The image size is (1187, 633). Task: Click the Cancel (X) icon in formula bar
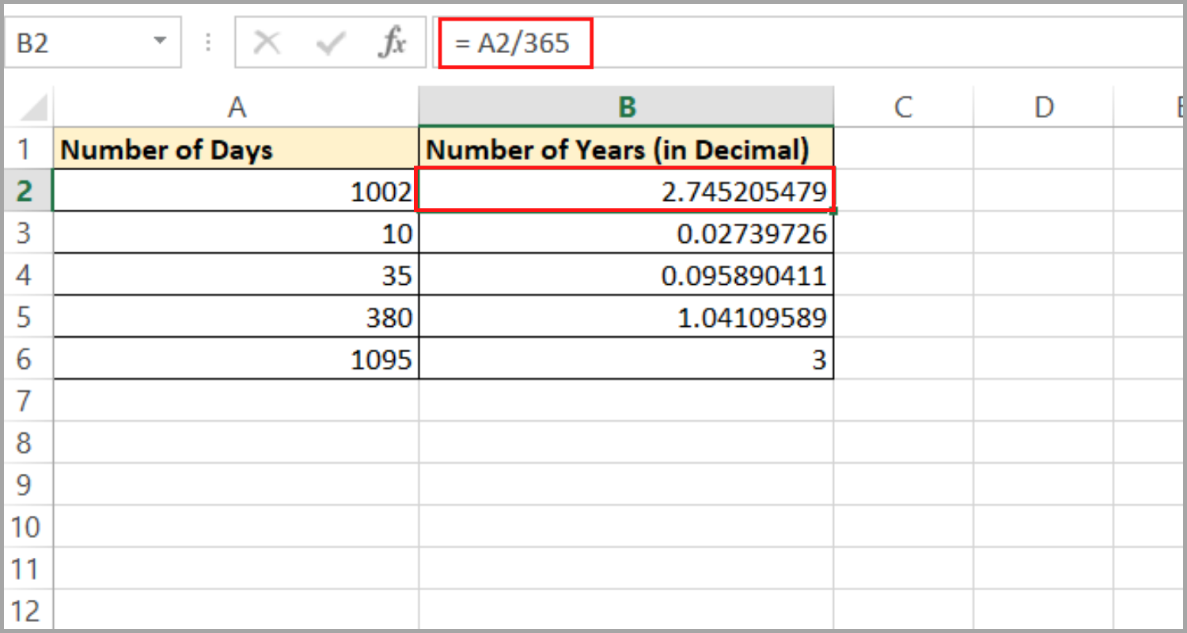267,43
